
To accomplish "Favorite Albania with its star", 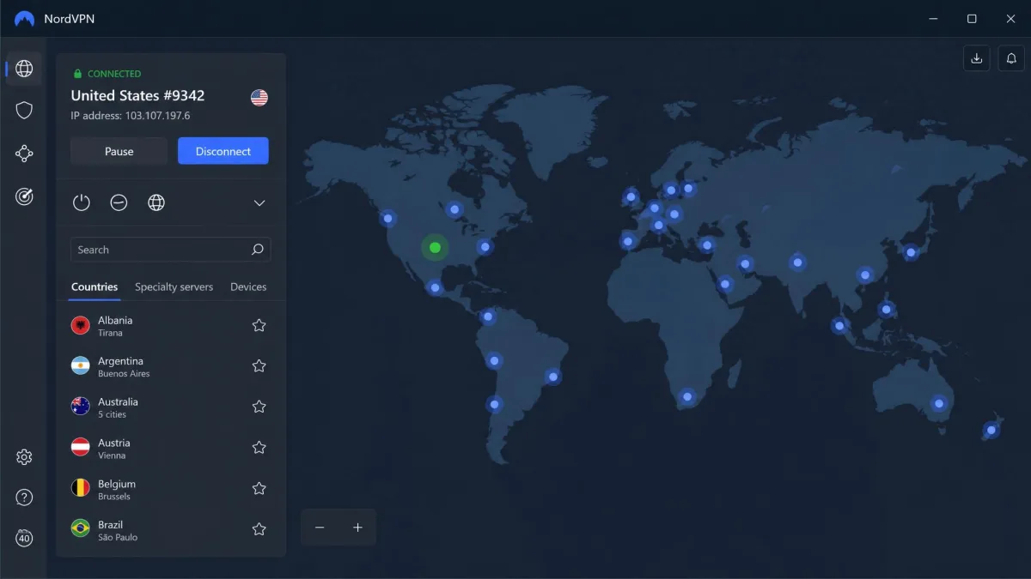I will (x=259, y=325).
